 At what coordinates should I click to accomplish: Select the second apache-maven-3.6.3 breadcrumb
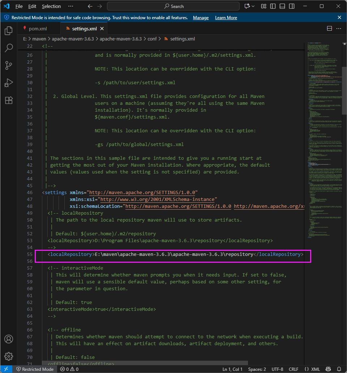(x=121, y=39)
